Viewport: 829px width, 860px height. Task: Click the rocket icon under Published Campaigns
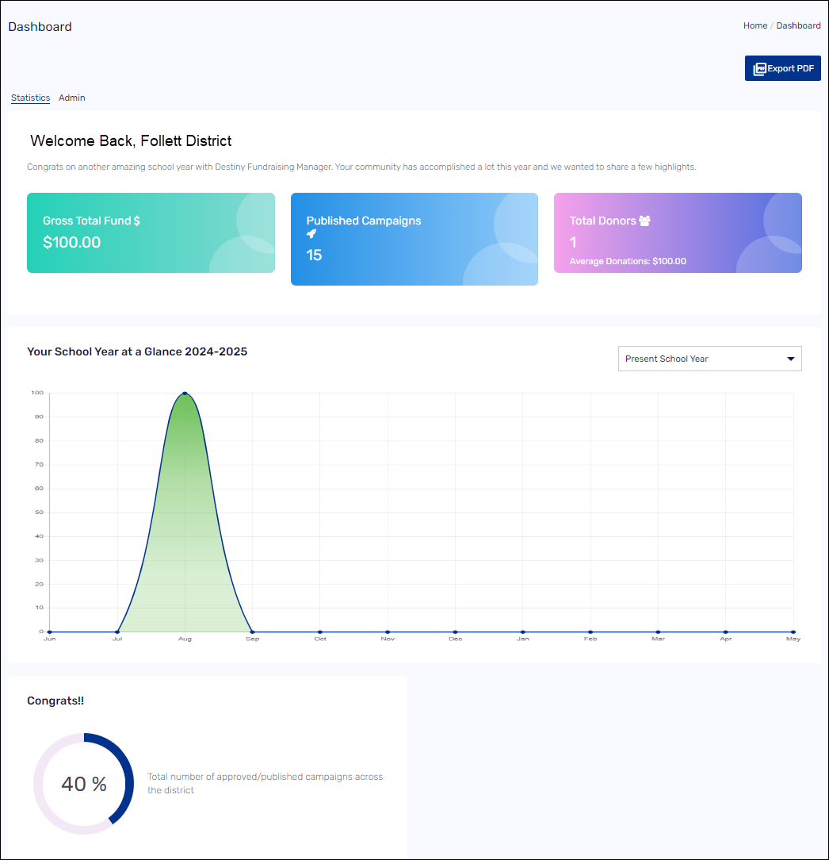pyautogui.click(x=311, y=234)
